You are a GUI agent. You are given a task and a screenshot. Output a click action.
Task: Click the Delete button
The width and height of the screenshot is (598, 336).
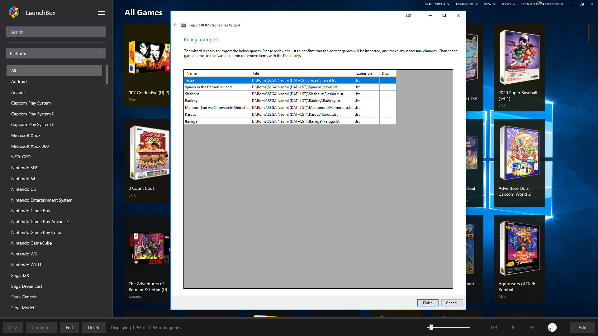click(x=94, y=328)
